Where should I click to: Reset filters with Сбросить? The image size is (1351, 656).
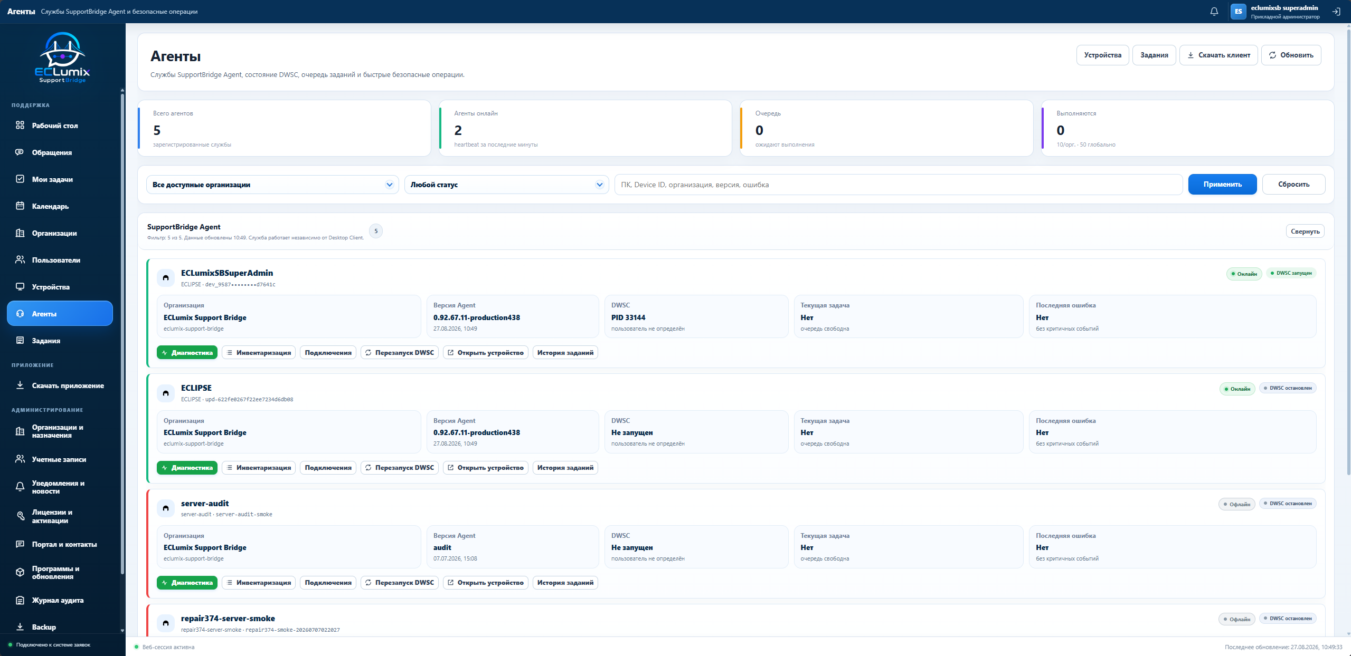pos(1293,185)
